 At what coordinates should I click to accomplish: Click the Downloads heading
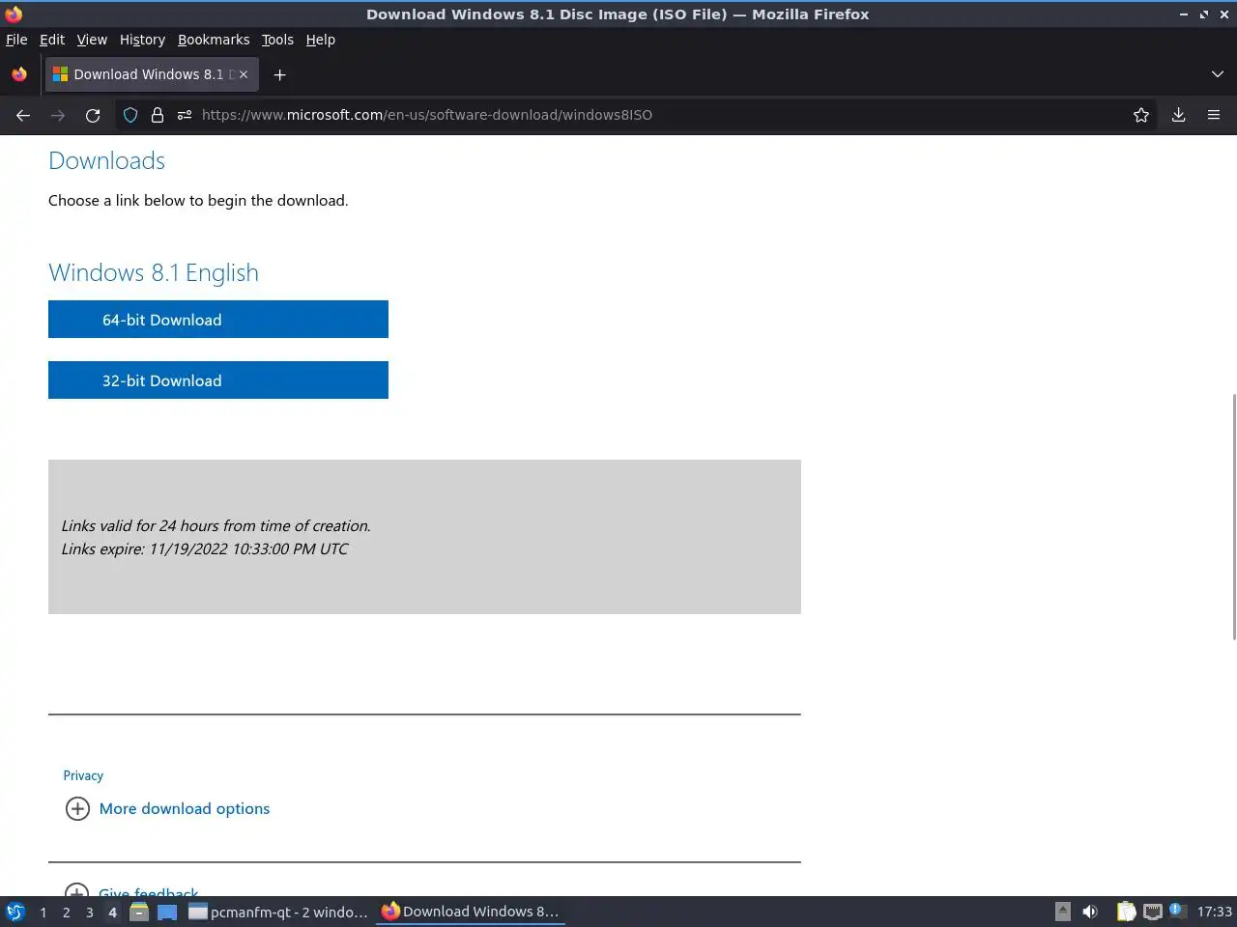[106, 160]
